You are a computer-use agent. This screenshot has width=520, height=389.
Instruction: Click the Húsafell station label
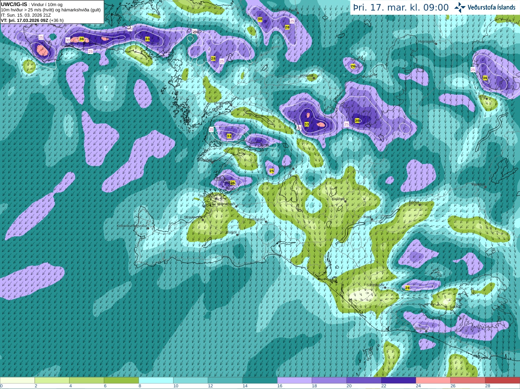point(306,76)
